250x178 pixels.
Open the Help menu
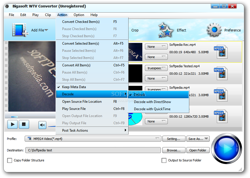pyautogui.click(x=94, y=15)
